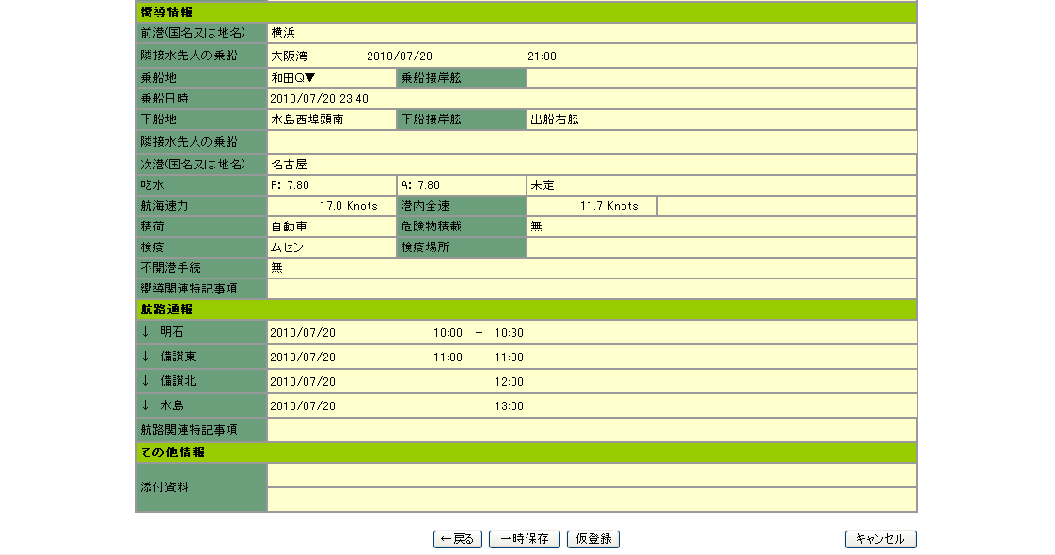1055x555 pixels.
Task: Click the empty 乗船接岸舷 field
Action: point(721,78)
